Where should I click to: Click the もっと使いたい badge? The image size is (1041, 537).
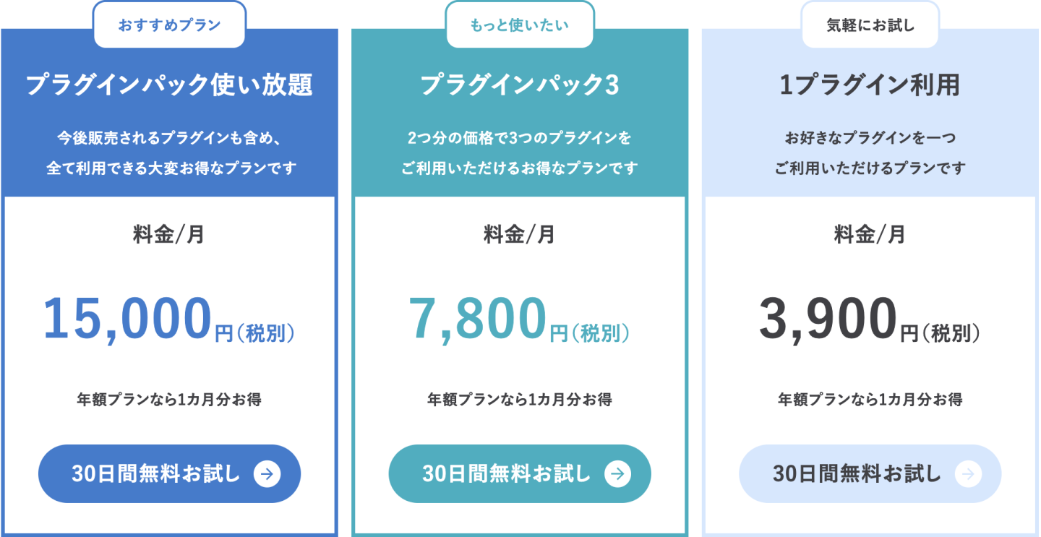[x=520, y=25]
